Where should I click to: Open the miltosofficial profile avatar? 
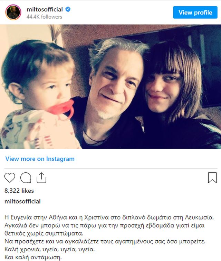click(x=13, y=12)
